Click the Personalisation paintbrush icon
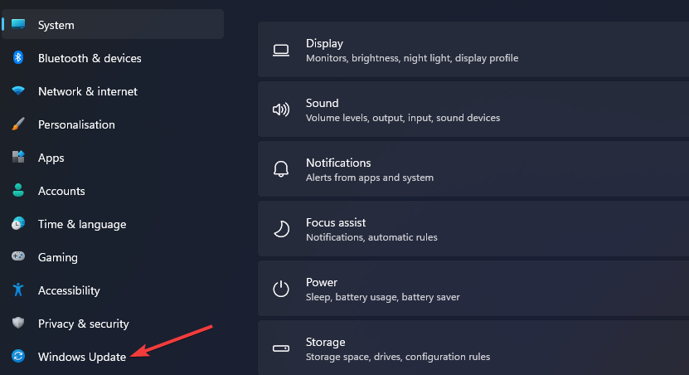Image resolution: width=689 pixels, height=375 pixels. tap(17, 124)
